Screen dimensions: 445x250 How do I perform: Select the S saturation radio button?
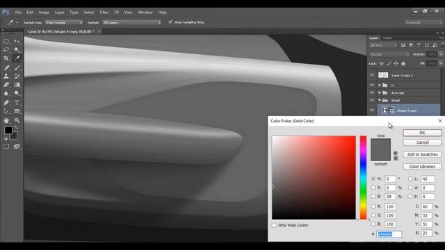(373, 187)
